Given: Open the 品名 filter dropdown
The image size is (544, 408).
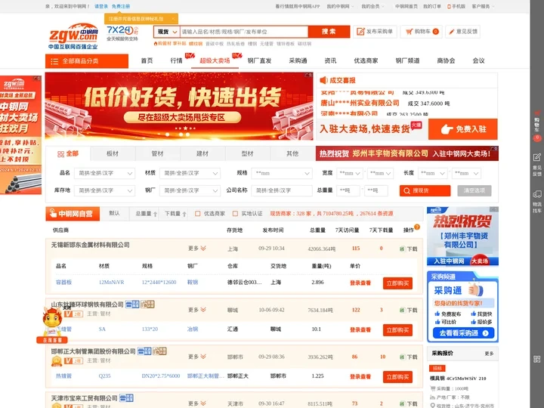Looking at the screenshot, I should click(104, 173).
